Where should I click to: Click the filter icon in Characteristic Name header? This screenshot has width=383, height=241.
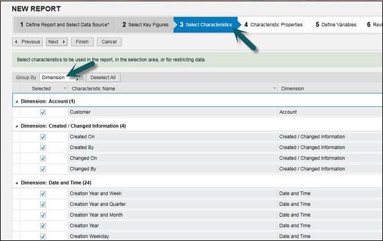274,89
